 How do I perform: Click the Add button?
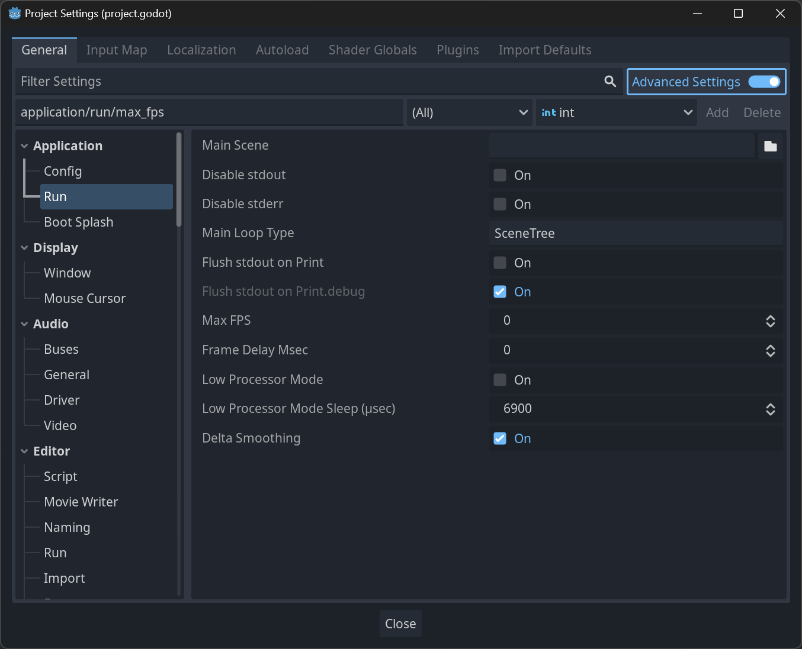click(x=717, y=112)
